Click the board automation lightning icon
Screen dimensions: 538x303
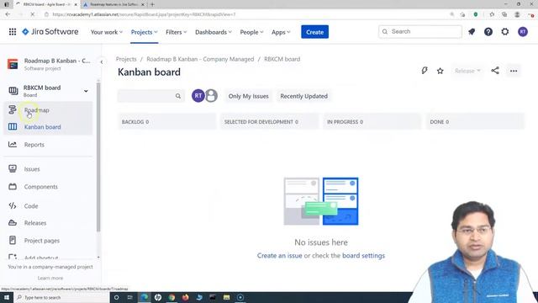425,71
